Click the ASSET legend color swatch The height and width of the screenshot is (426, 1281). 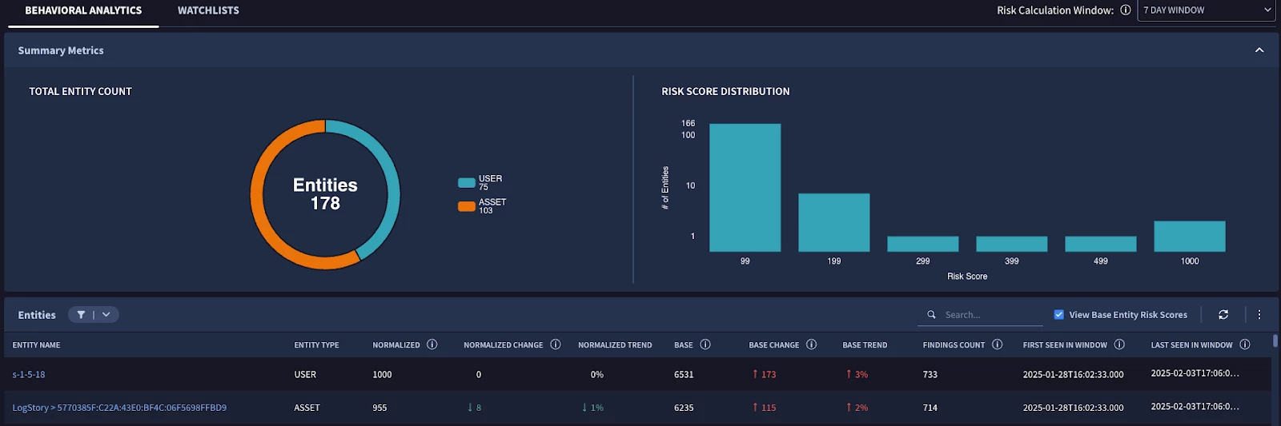(x=466, y=206)
